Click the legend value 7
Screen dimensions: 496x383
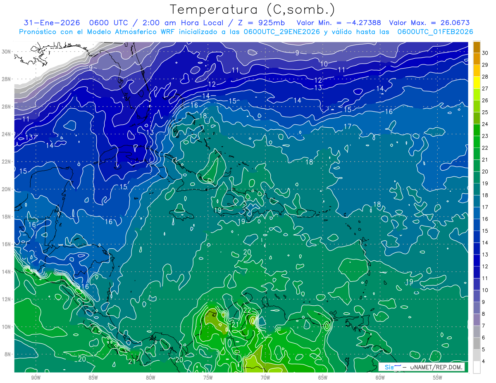coord(484,326)
